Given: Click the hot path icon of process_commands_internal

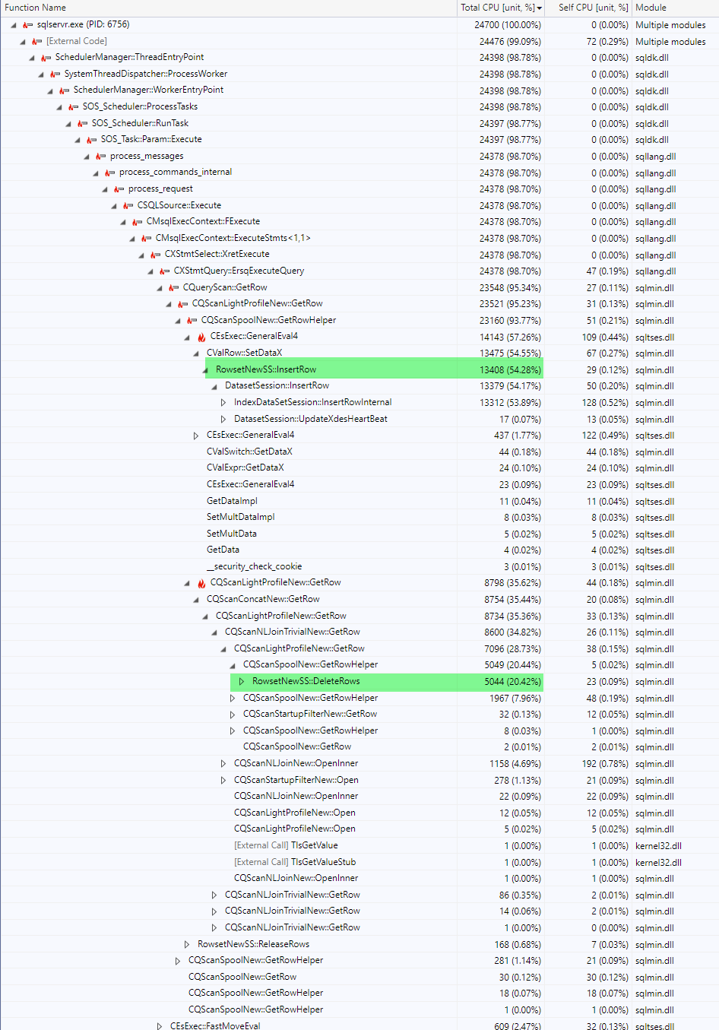Looking at the screenshot, I should point(110,173).
